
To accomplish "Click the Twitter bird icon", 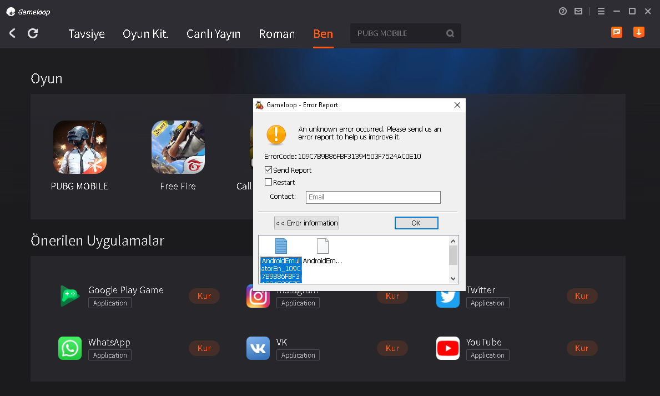I will [448, 298].
